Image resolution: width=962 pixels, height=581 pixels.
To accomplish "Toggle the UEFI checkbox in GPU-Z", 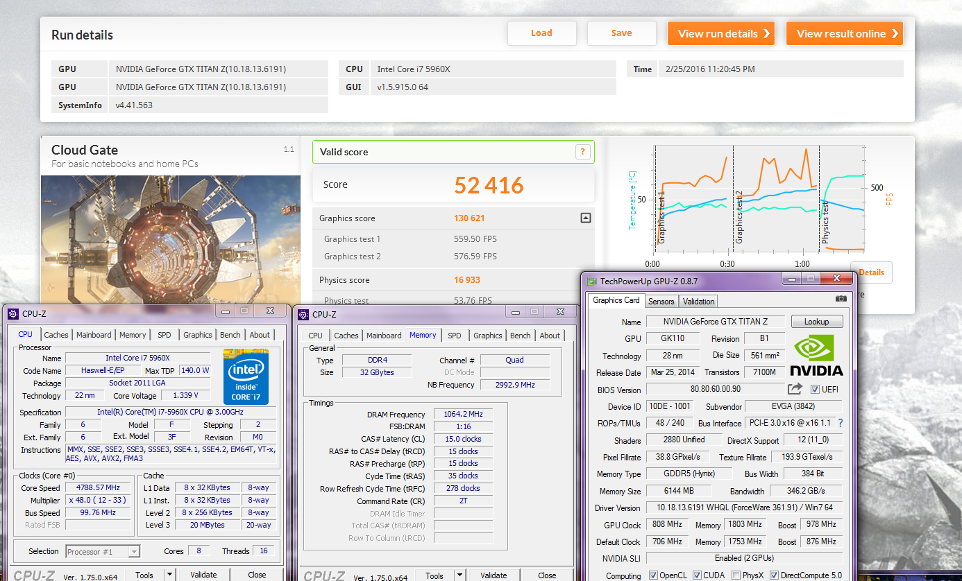I will 815,390.
